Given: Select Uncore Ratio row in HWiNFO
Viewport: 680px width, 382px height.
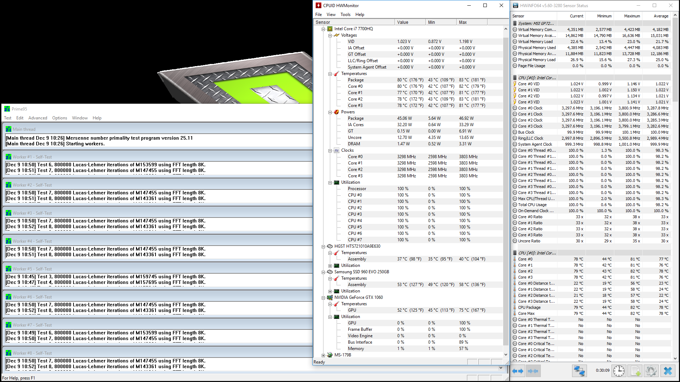Looking at the screenshot, I should click(x=591, y=241).
